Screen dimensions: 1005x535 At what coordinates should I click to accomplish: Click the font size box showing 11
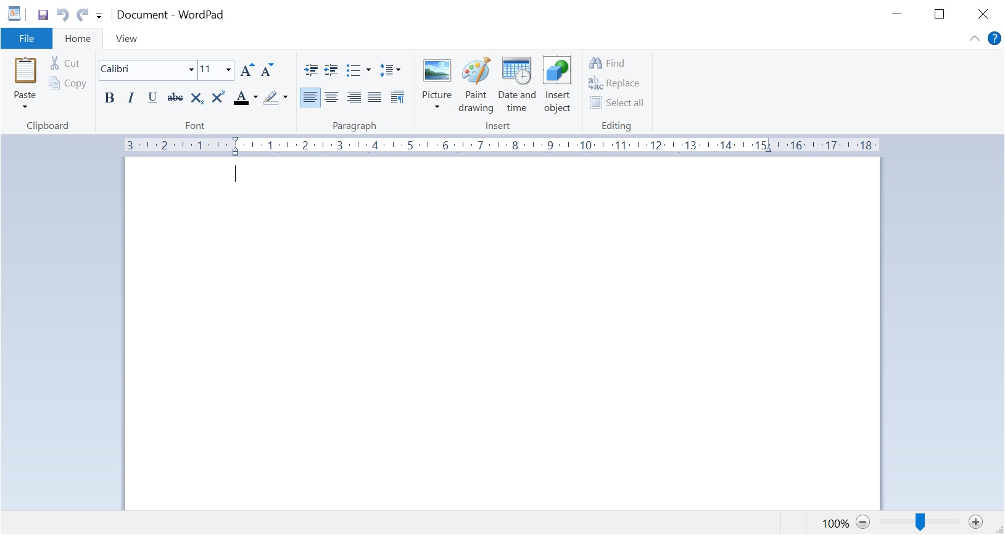211,69
